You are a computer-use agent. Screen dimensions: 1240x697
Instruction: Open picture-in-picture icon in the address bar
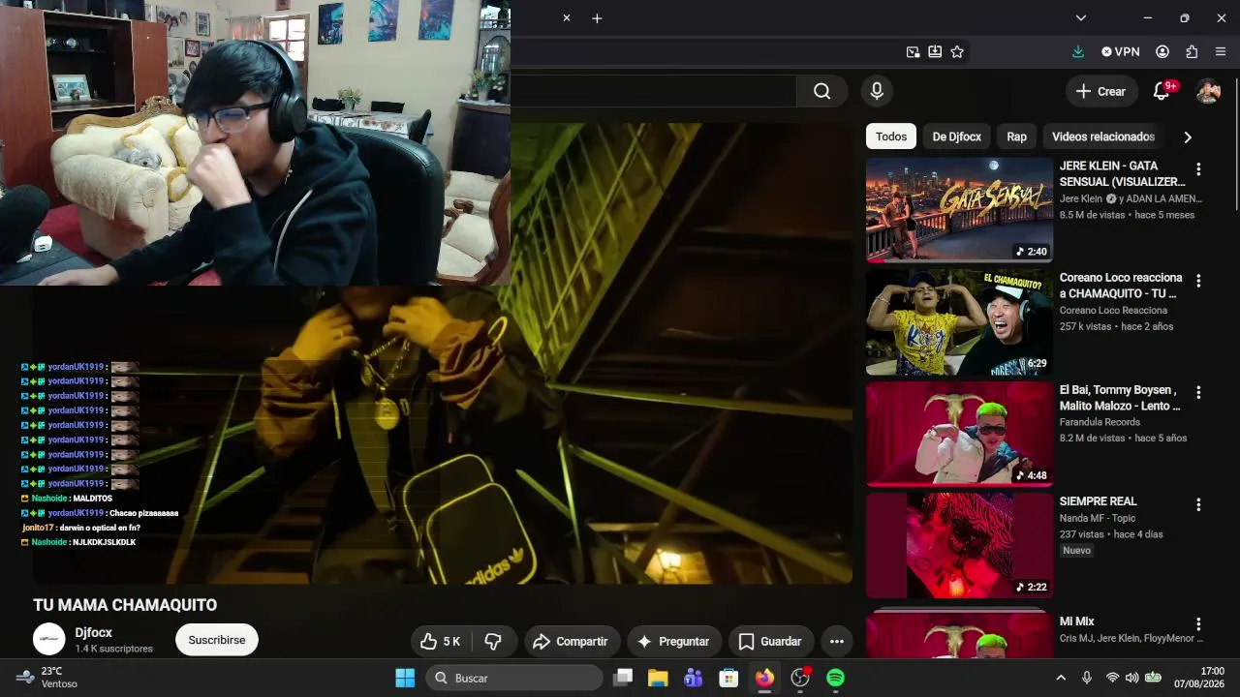coord(913,51)
